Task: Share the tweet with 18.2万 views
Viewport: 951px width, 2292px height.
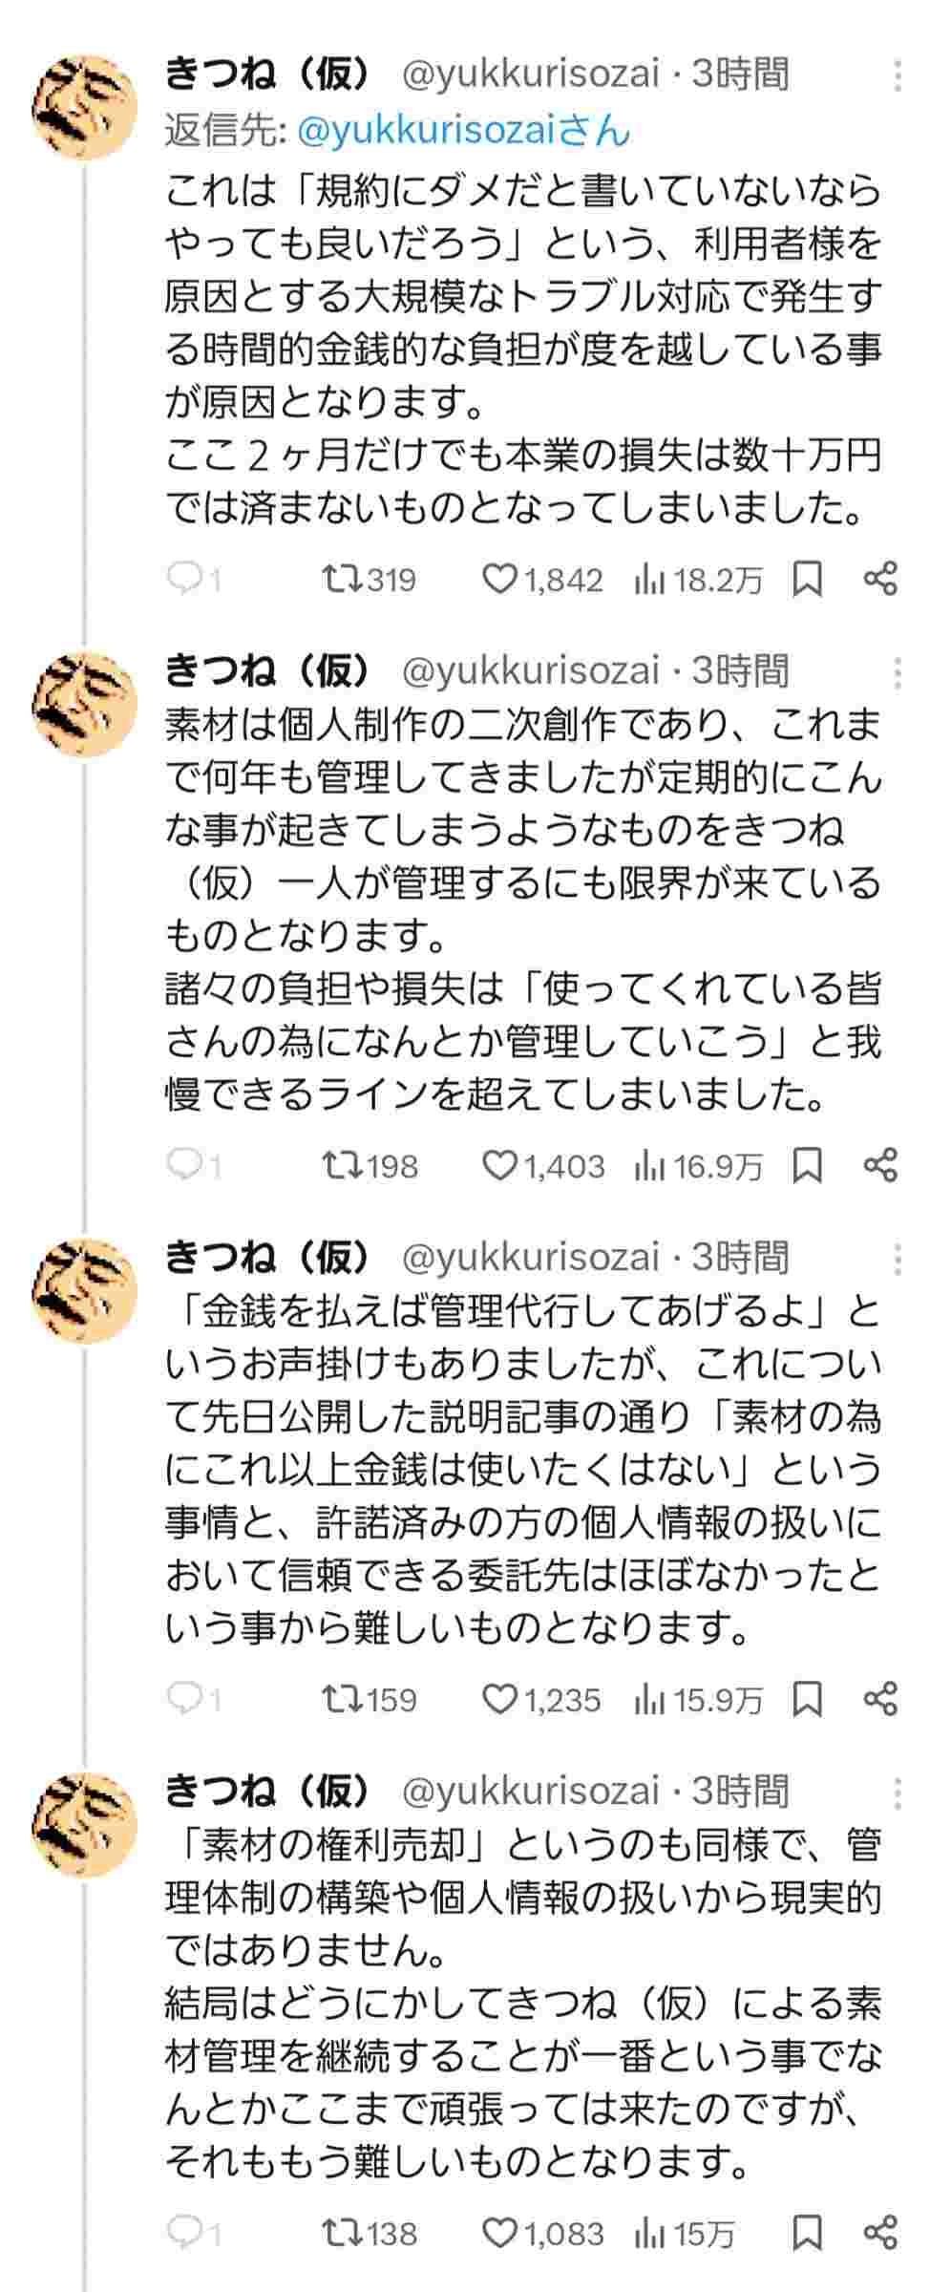Action: [x=880, y=579]
